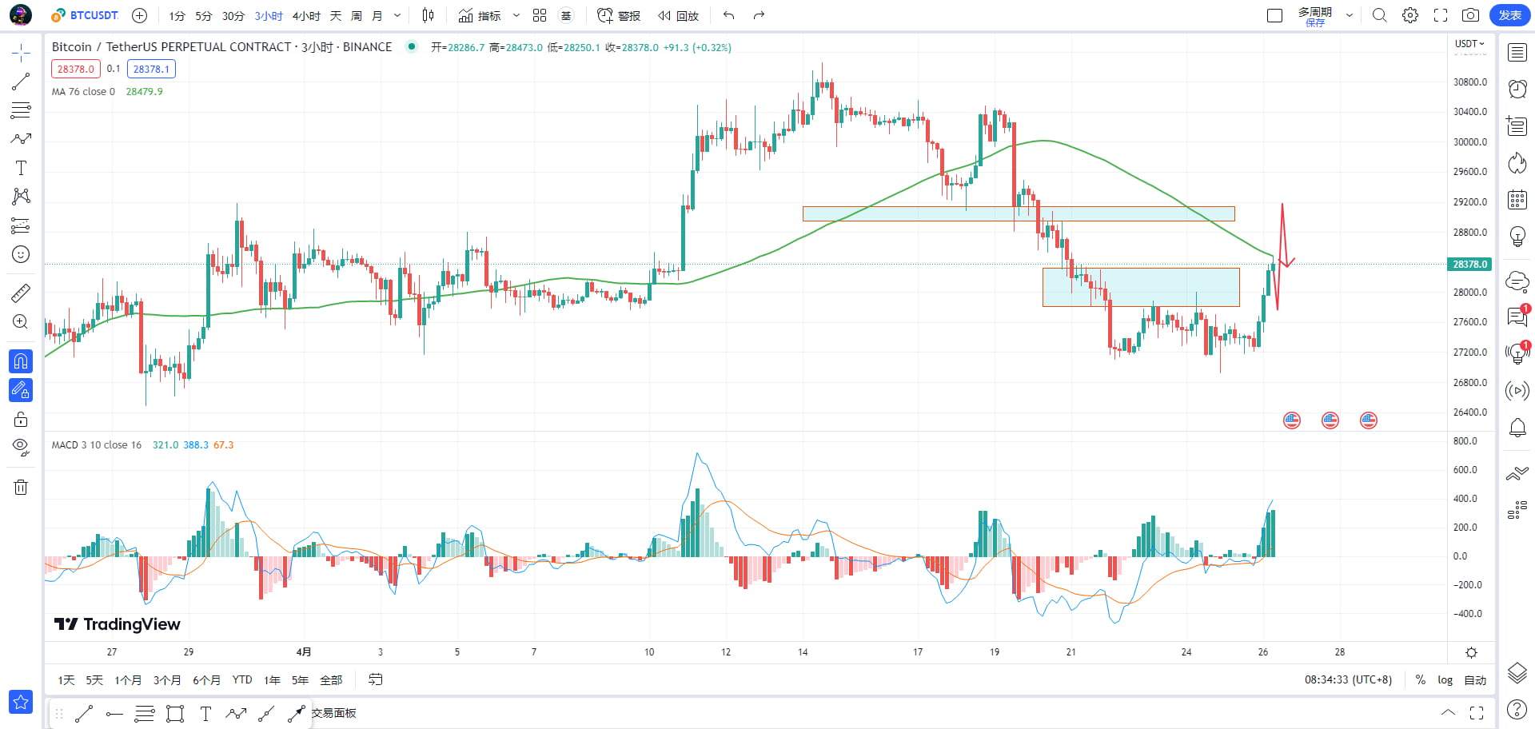Select the 3小时 timeframe
The image size is (1535, 729).
click(269, 16)
